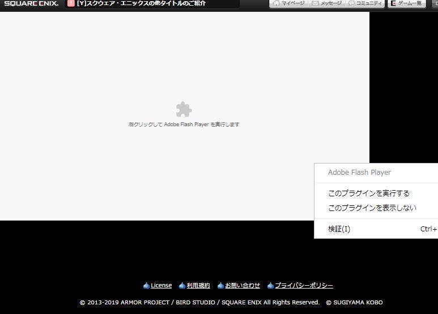
Task: Click the Flash plugin puzzle piece icon
Action: click(x=184, y=109)
